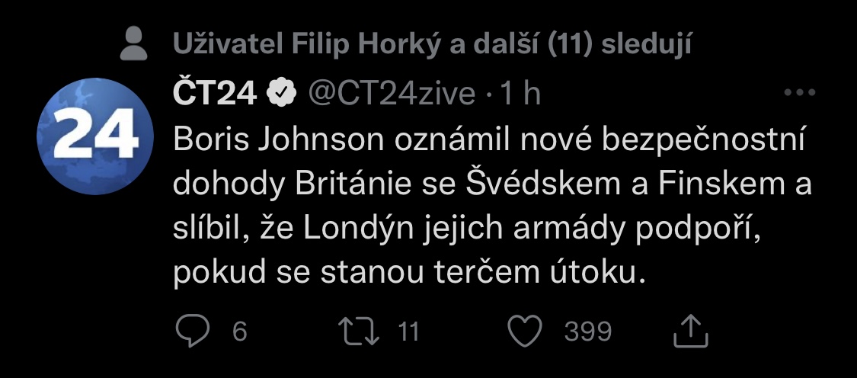
Task: Open the share icon under the tweet
Action: 691,332
